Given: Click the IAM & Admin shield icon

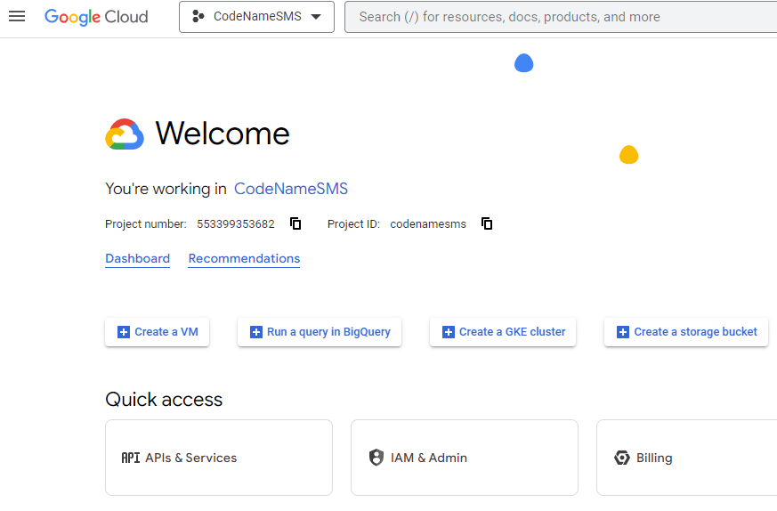Looking at the screenshot, I should (376, 458).
